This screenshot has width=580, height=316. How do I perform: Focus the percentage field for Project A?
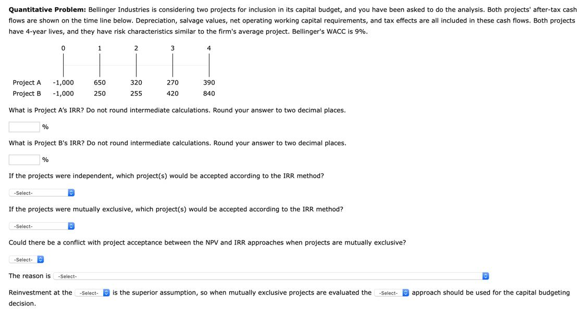point(24,127)
